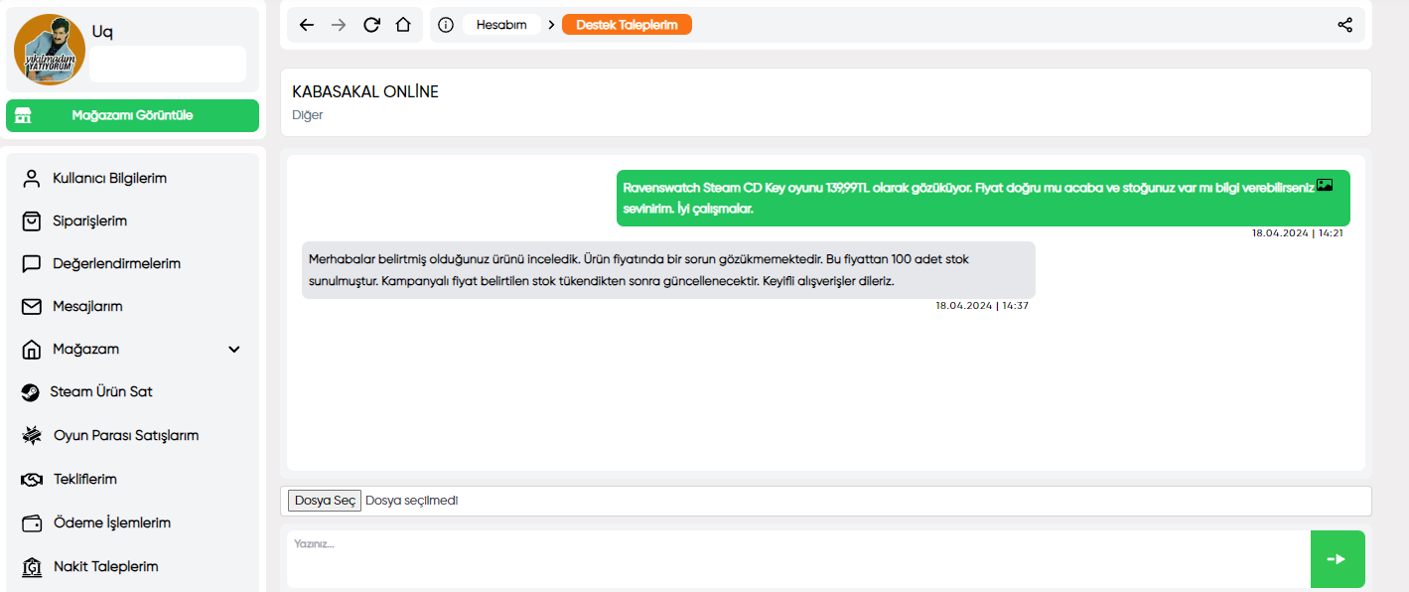Screen dimensions: 1409x592
Task: Click the Dosya Seç file button
Action: tap(325, 501)
